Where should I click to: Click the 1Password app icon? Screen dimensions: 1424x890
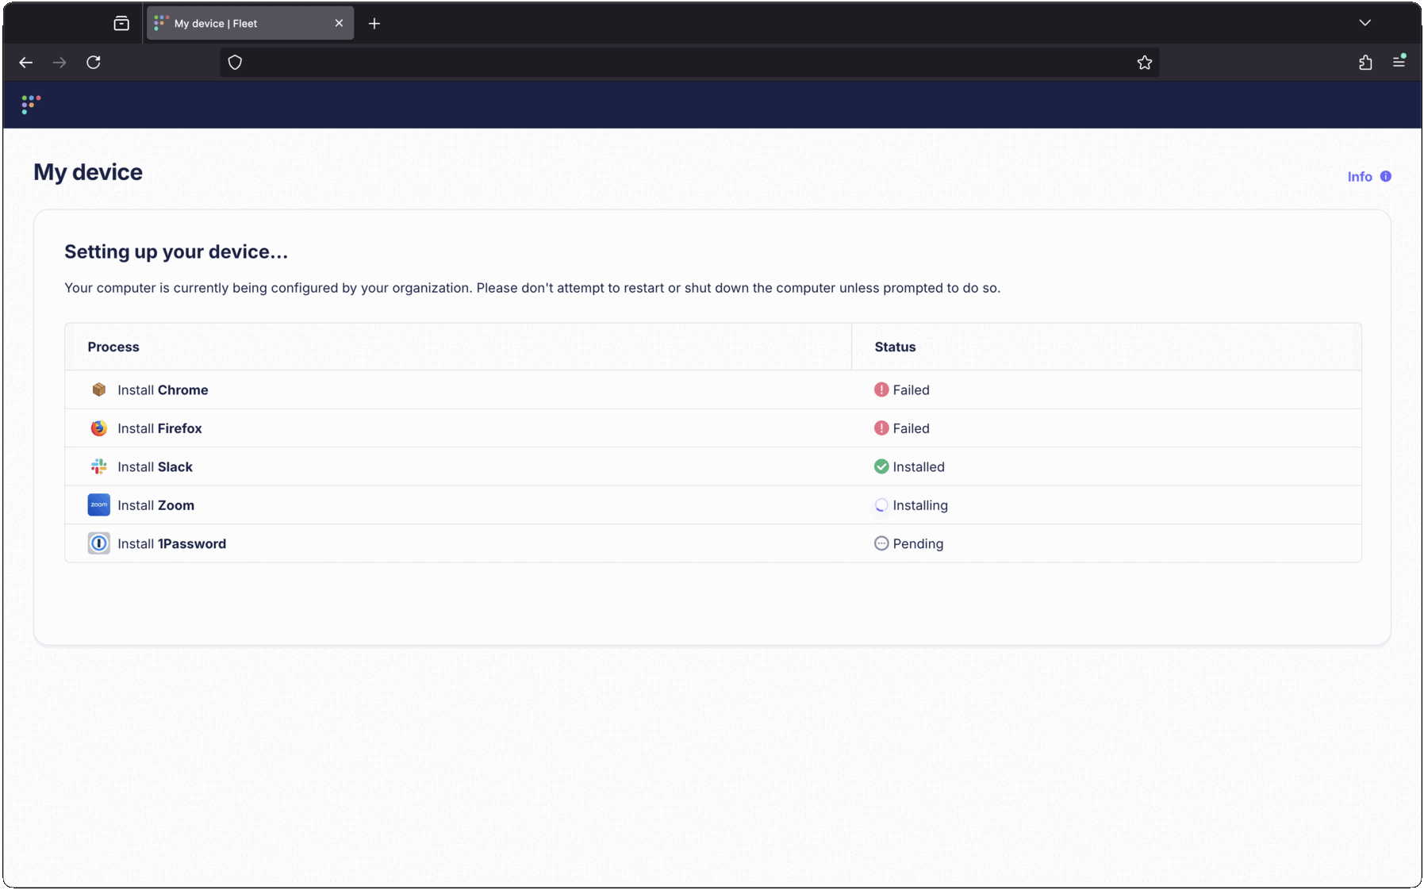tap(98, 543)
